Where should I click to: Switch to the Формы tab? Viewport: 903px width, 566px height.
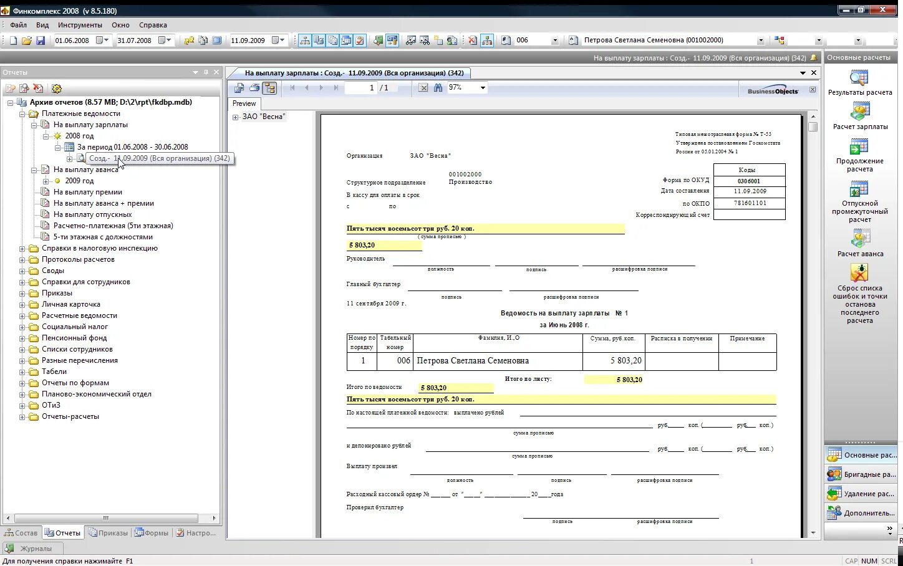coord(152,533)
